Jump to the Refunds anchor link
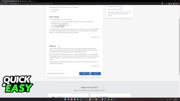 54,11
